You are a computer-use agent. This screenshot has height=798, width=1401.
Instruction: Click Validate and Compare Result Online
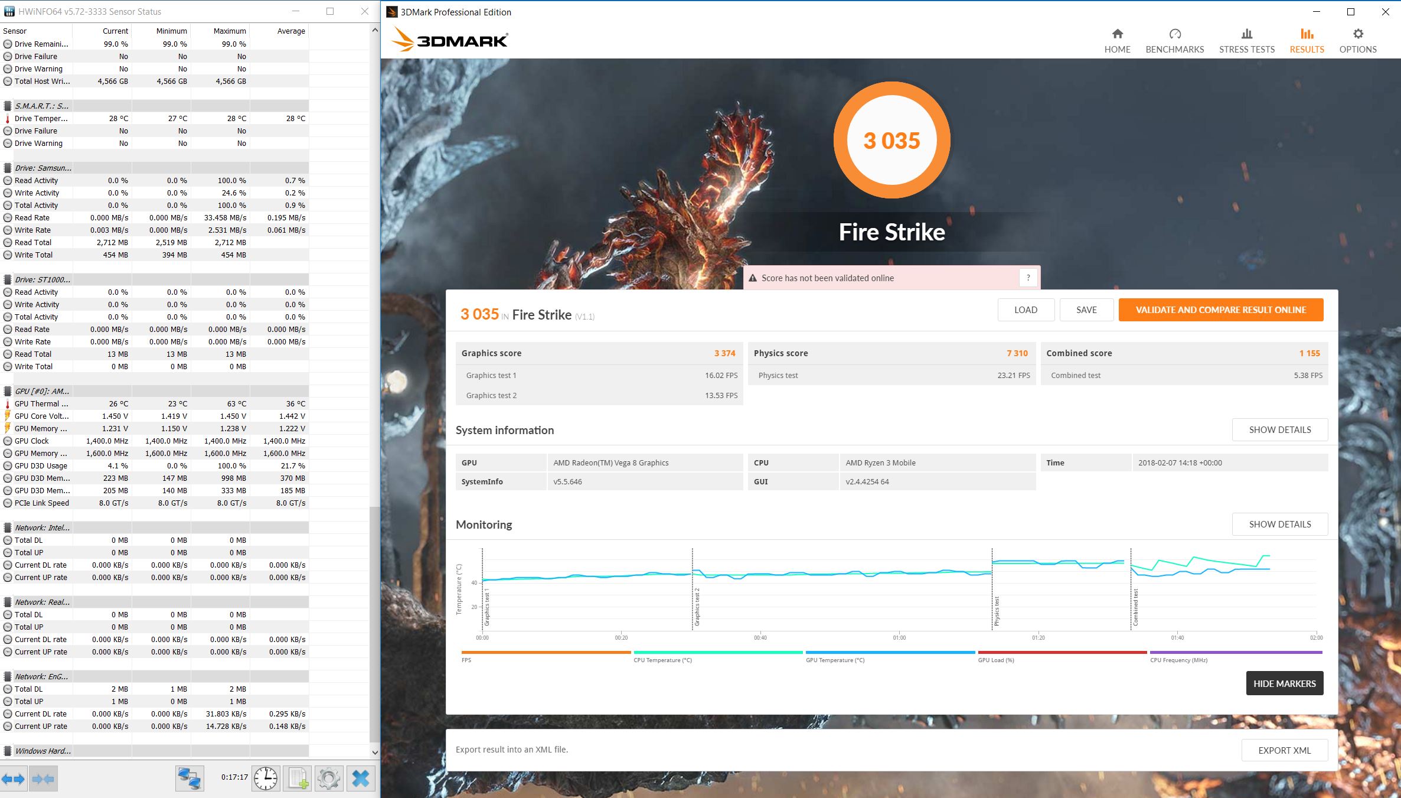coord(1220,310)
